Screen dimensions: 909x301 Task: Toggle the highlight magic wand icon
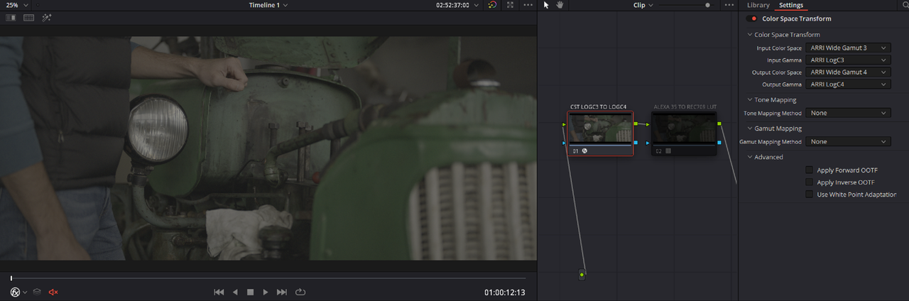[47, 17]
